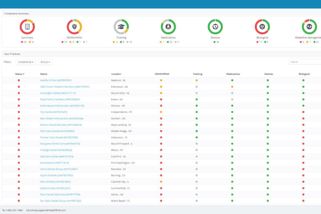Open the Evergreen Dental Care link

click(60, 144)
